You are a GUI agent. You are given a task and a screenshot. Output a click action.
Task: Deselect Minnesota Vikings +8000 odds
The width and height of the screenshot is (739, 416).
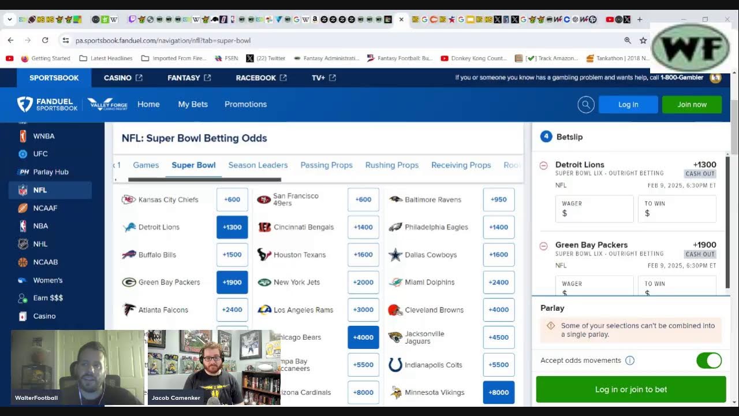point(498,392)
